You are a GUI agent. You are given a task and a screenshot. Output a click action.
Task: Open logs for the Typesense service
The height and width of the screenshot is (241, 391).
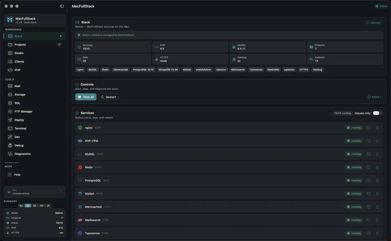(368, 233)
